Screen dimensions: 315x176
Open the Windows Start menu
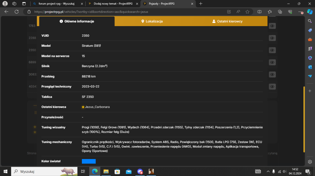tap(5, 171)
